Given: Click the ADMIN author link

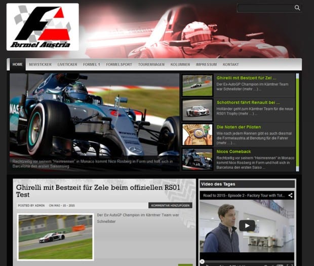Looking at the screenshot, I should (40, 206).
